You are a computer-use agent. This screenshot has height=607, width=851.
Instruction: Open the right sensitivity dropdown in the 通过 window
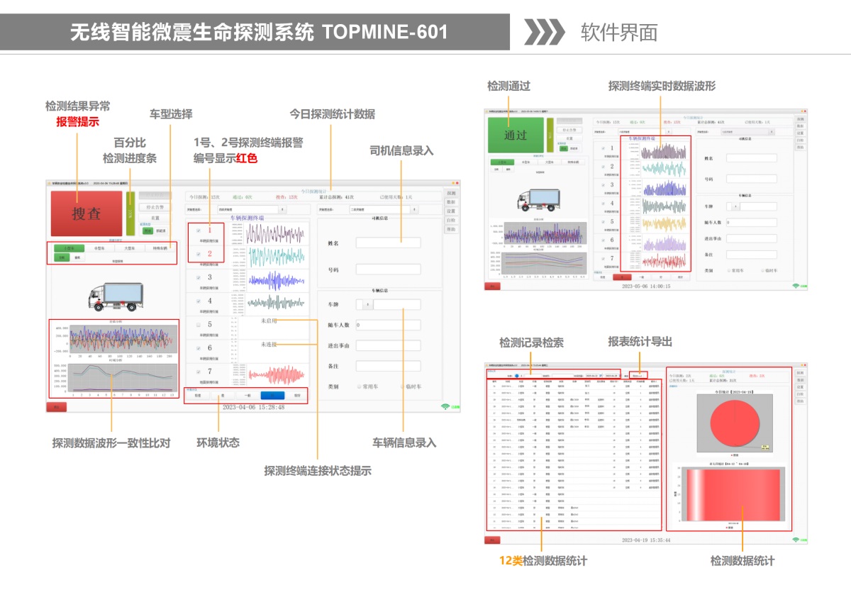[x=747, y=132]
